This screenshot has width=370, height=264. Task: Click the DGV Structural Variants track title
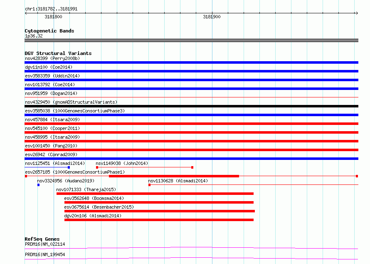pos(58,53)
